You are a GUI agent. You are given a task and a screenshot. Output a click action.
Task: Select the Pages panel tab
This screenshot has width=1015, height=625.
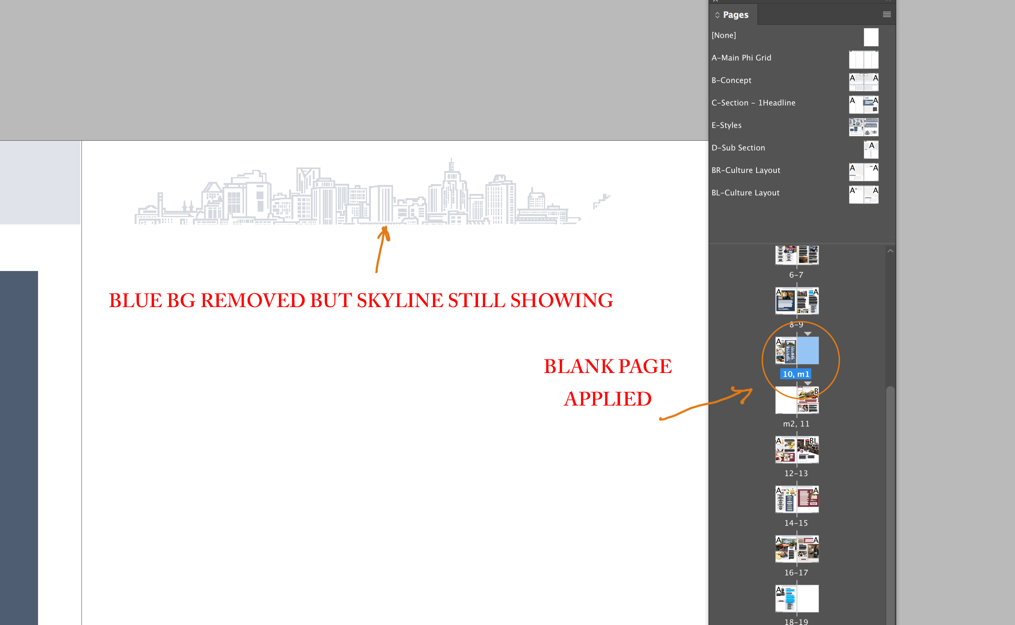tap(735, 15)
